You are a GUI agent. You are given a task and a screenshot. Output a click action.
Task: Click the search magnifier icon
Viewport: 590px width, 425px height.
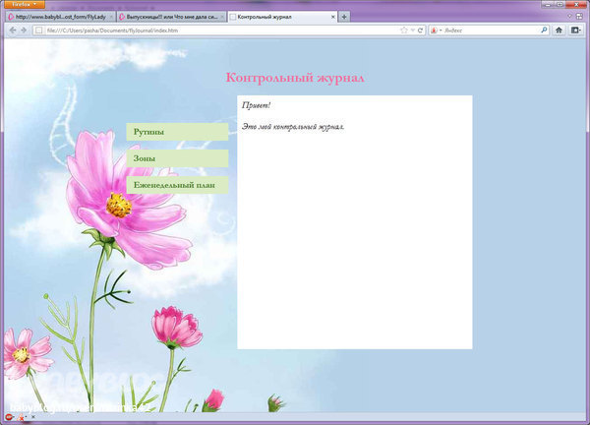544,30
